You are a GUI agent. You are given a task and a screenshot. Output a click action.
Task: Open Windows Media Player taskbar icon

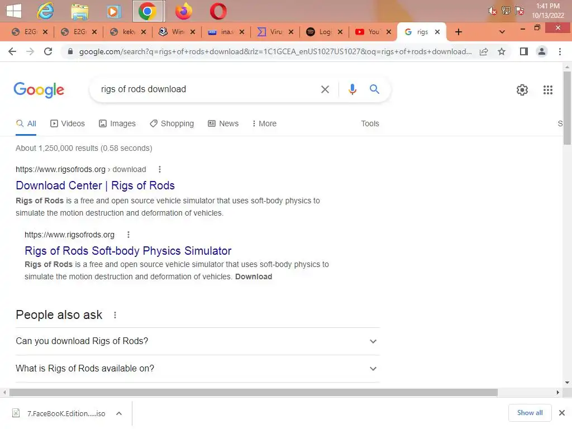point(114,12)
